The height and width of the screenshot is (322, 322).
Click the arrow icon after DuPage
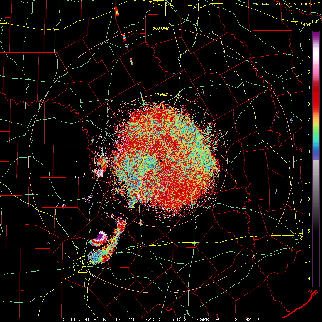pos(319,4)
